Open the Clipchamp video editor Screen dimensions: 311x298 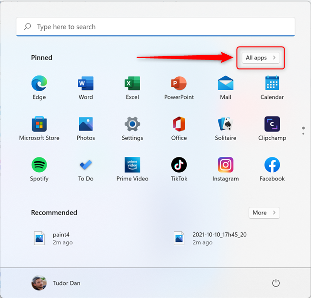(272, 129)
